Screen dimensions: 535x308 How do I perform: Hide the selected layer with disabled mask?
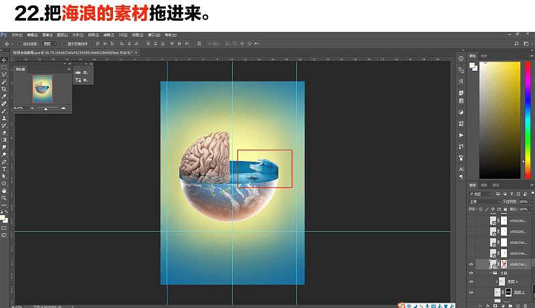tap(471, 265)
